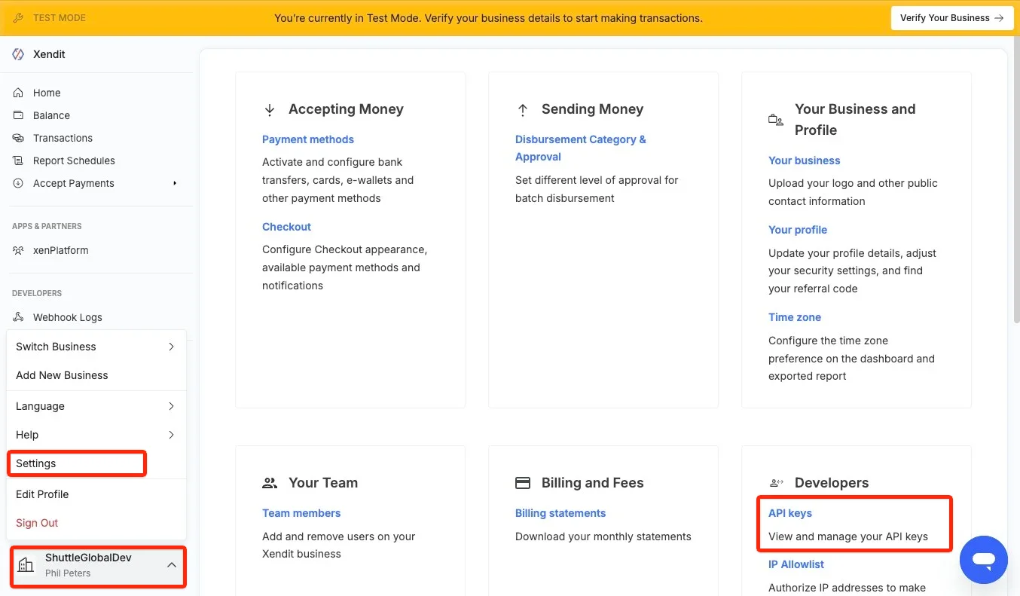Expand the Switch Business submenu
The image size is (1020, 596).
click(x=171, y=347)
